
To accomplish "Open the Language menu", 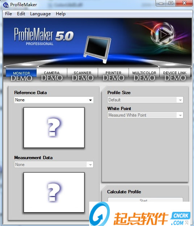I will (40, 14).
